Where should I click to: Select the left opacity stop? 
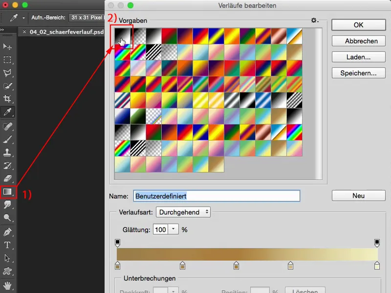117,243
